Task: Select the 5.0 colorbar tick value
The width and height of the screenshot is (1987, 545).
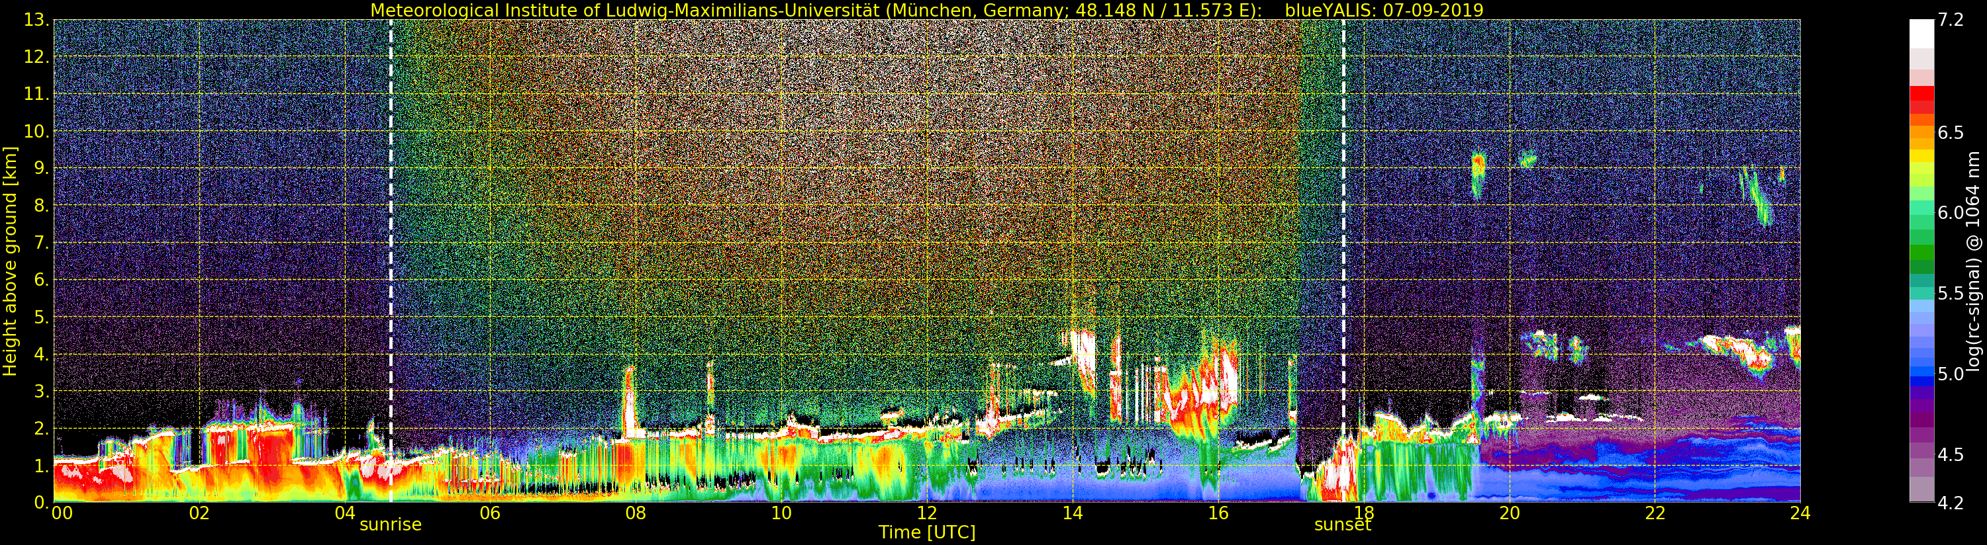Action: point(1951,374)
